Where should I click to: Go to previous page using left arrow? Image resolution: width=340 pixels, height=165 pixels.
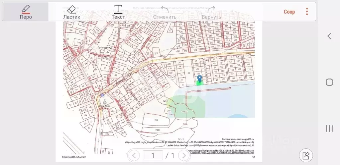click(x=134, y=155)
